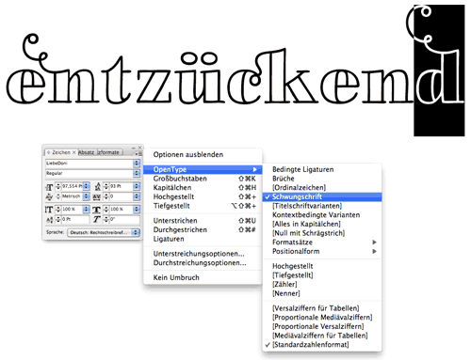Click the skew italic T icon
Screen dimensions: 471x360
click(x=97, y=220)
